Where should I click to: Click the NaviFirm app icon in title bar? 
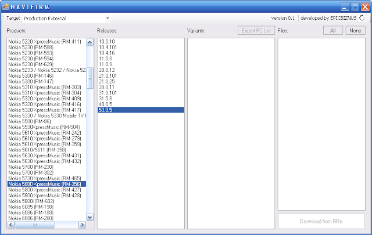(5, 6)
